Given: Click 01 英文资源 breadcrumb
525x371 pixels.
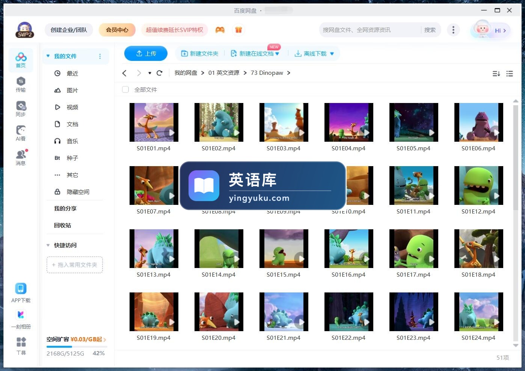Looking at the screenshot, I should tap(224, 73).
